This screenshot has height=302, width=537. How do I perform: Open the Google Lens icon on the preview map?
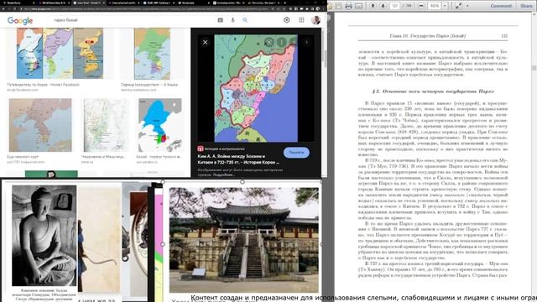click(x=269, y=42)
